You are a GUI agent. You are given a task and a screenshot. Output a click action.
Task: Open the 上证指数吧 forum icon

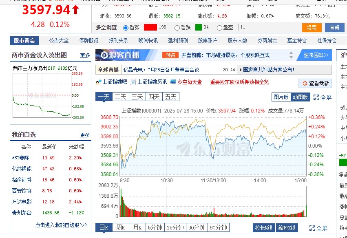98,82
